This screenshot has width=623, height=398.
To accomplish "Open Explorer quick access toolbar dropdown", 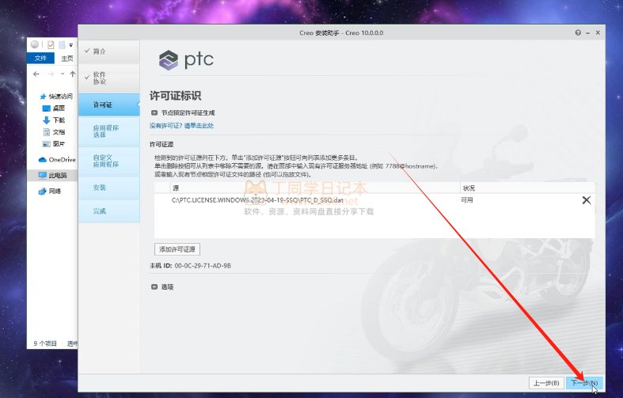I will pyautogui.click(x=70, y=45).
